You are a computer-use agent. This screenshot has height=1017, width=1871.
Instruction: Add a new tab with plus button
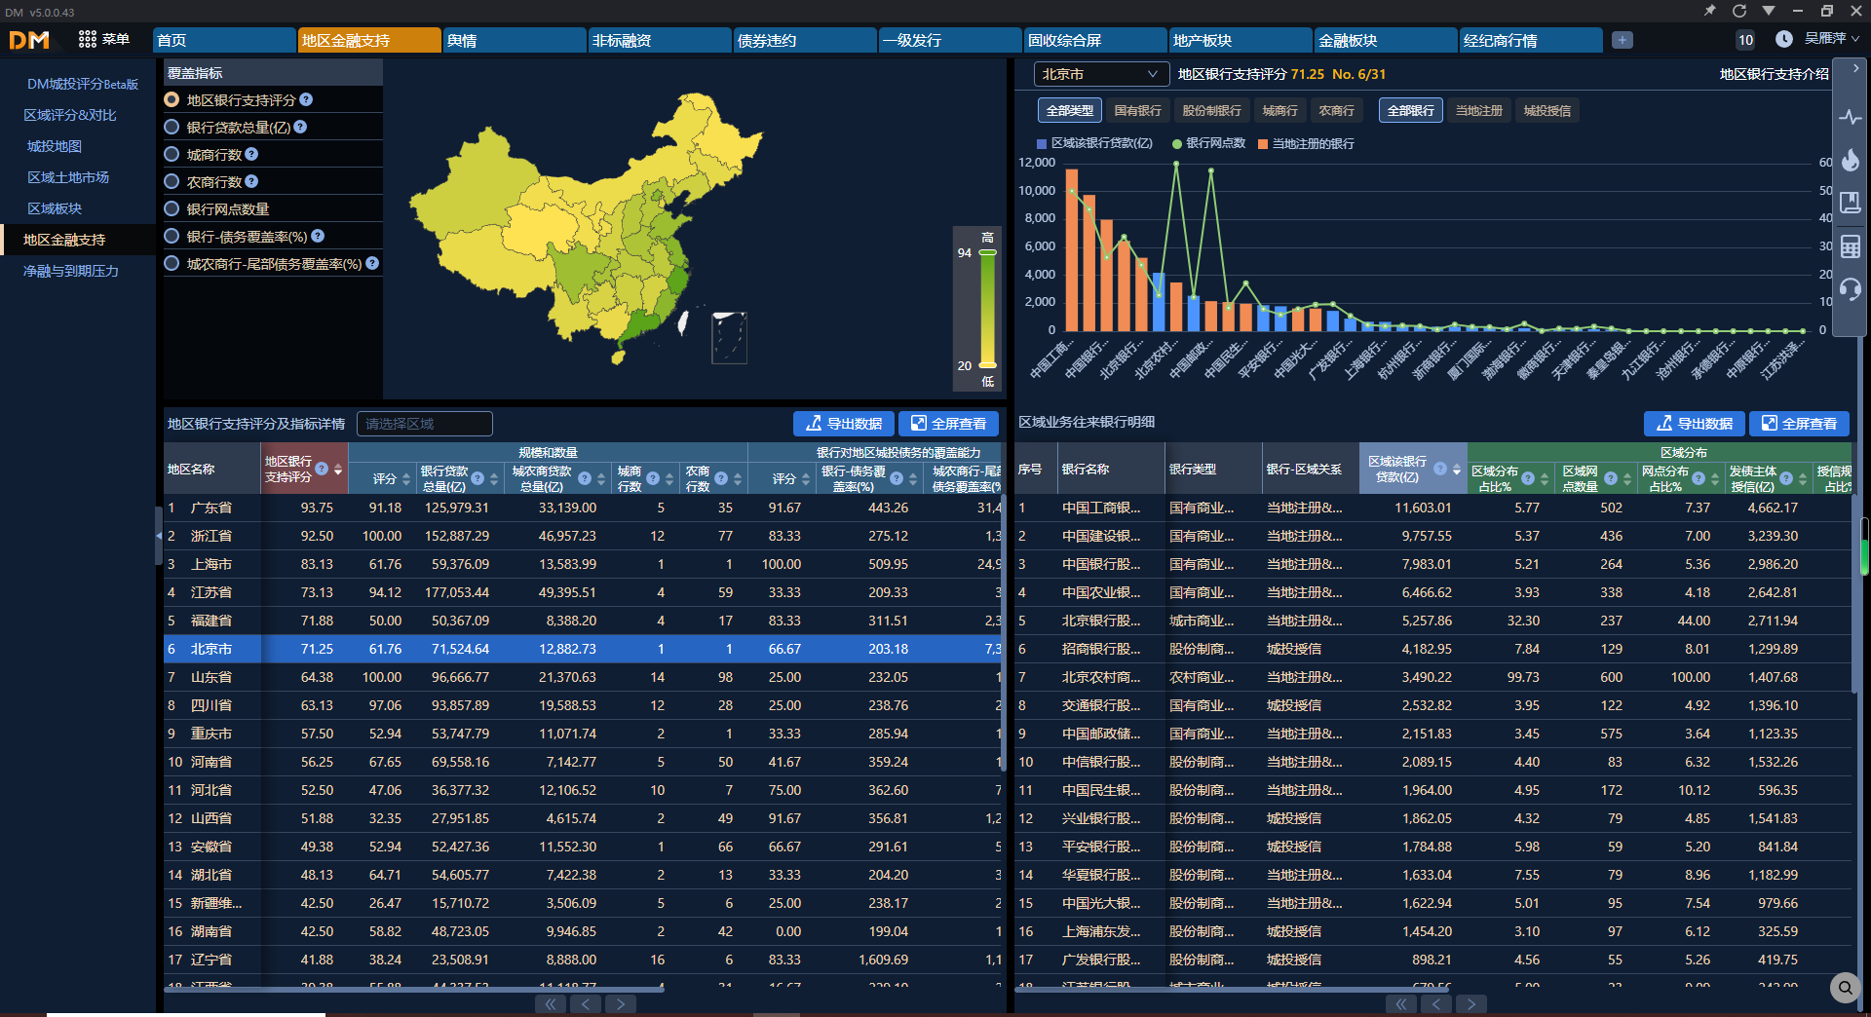[x=1622, y=40]
